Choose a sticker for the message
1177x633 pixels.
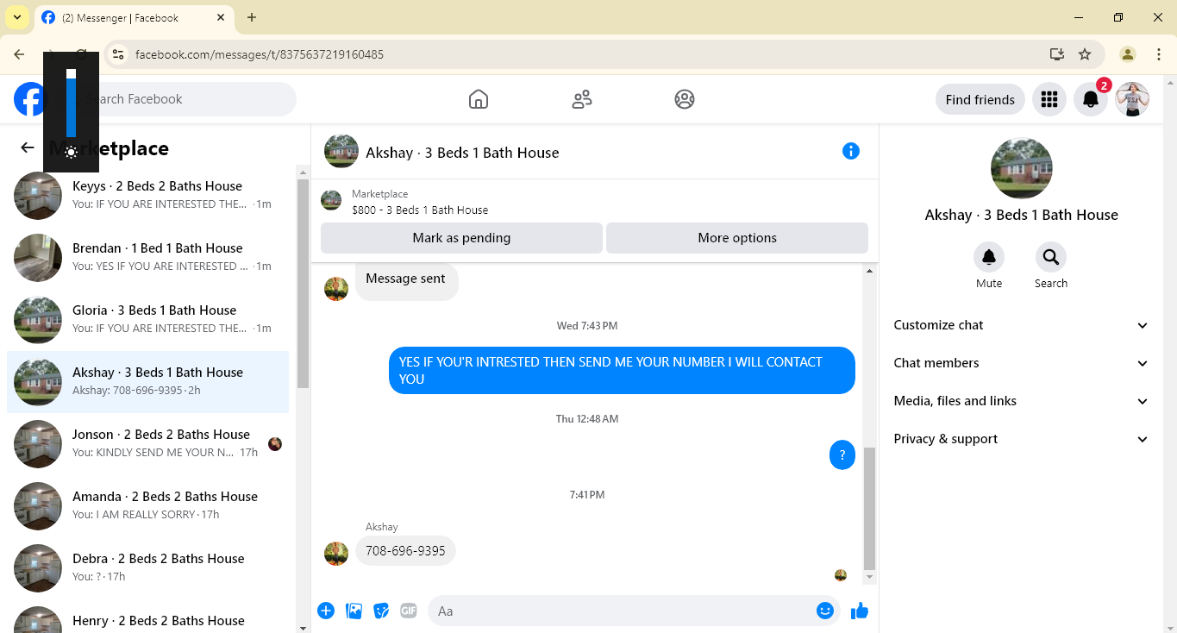381,611
